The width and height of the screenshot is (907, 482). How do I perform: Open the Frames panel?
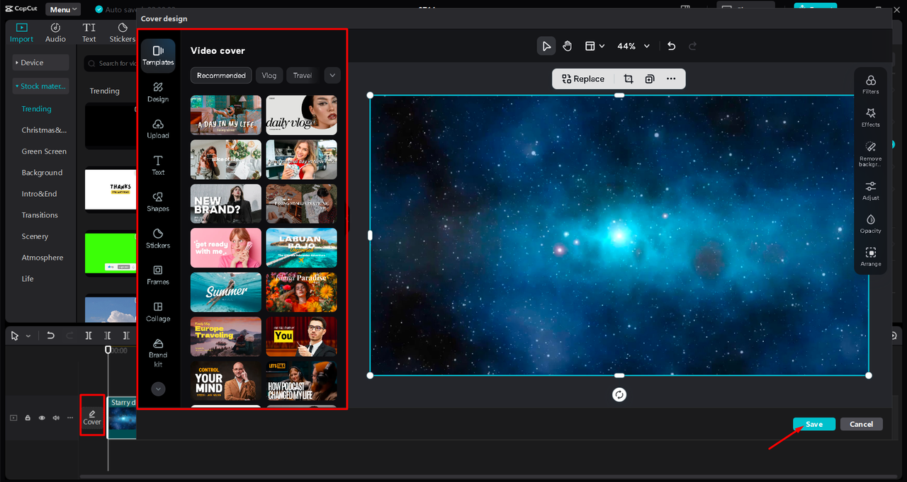[158, 275]
